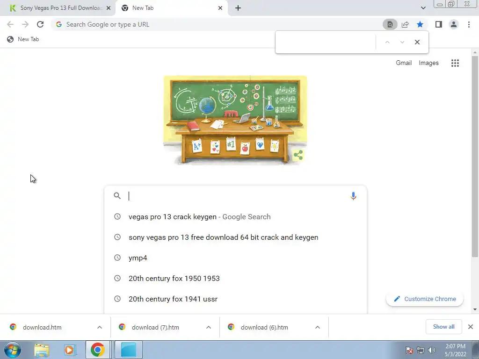The width and height of the screenshot is (479, 359).
Task: Open the New Tab bookmark
Action: click(x=23, y=39)
